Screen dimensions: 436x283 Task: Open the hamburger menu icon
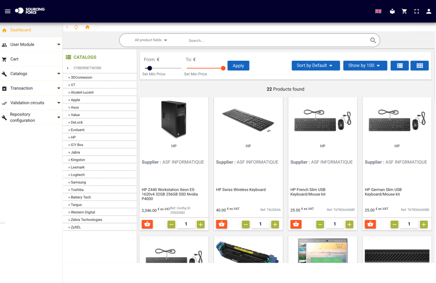click(x=8, y=11)
